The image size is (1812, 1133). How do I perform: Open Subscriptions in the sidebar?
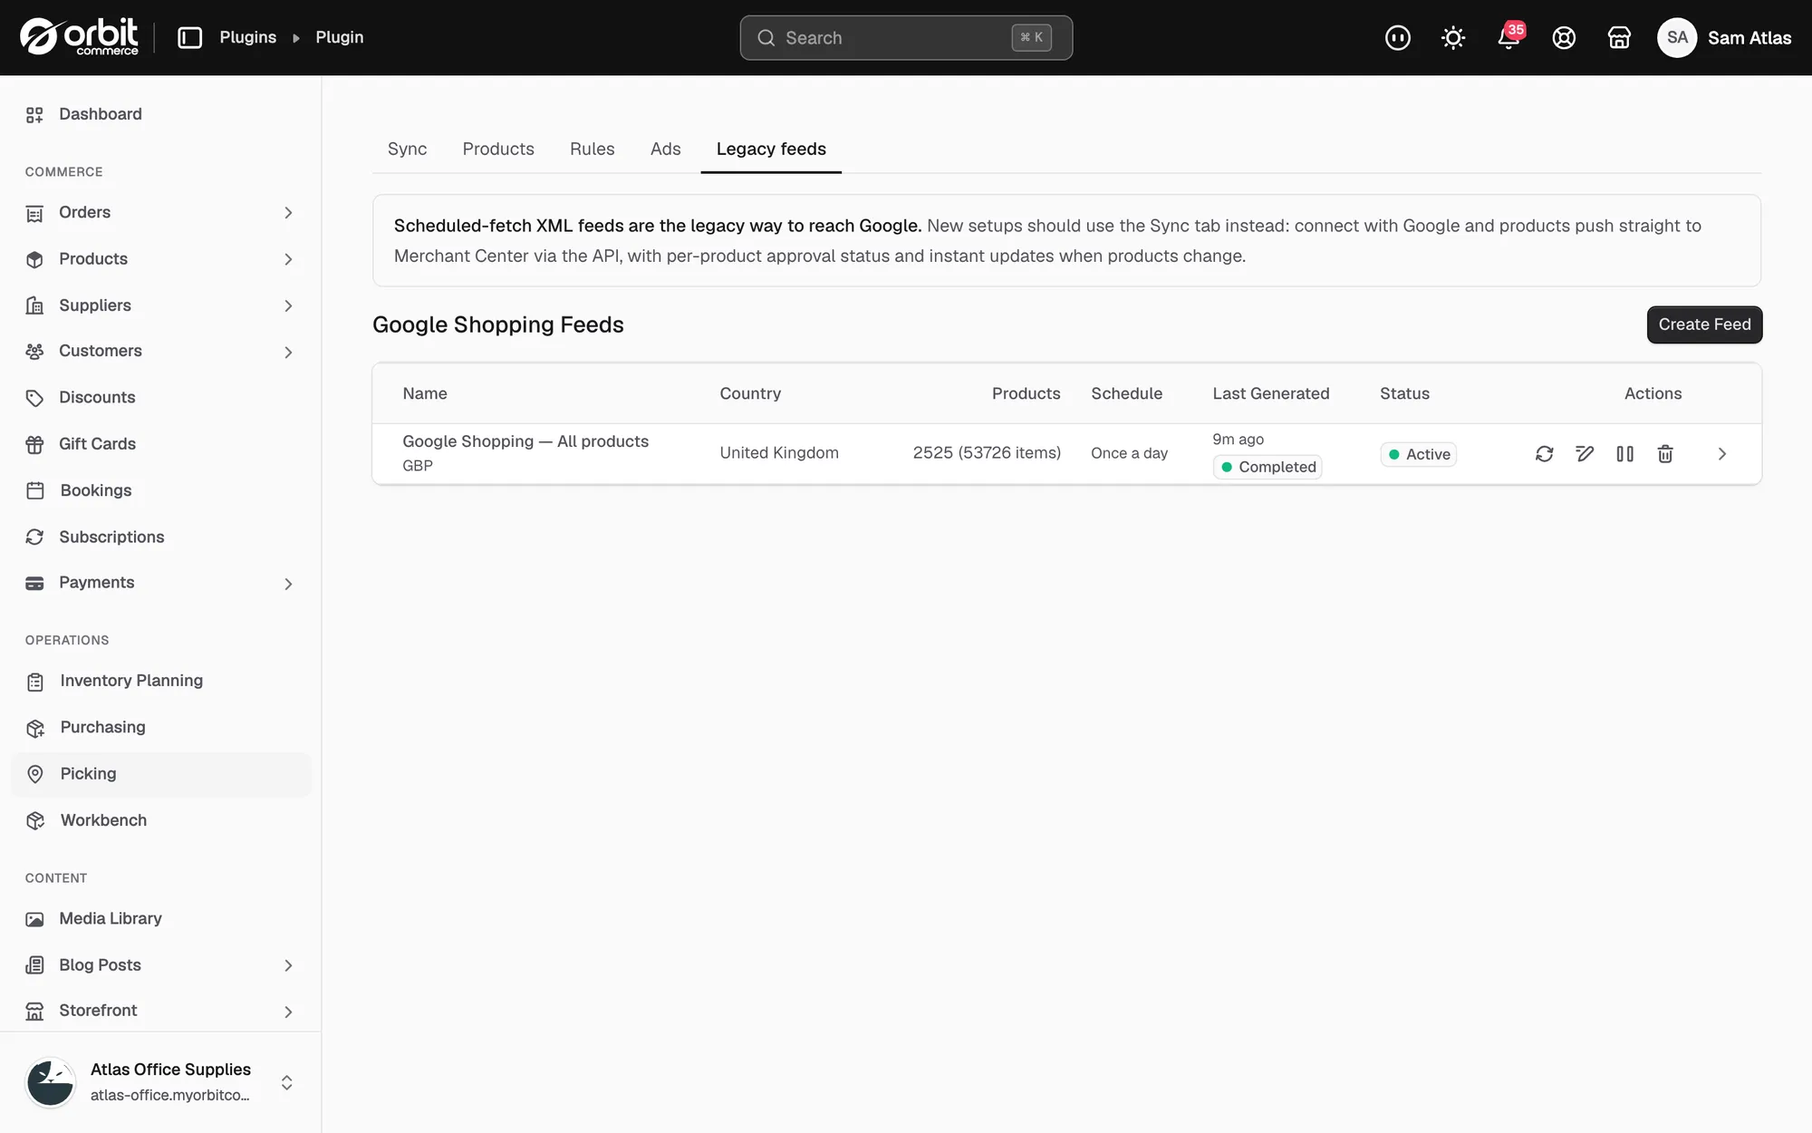(160, 537)
